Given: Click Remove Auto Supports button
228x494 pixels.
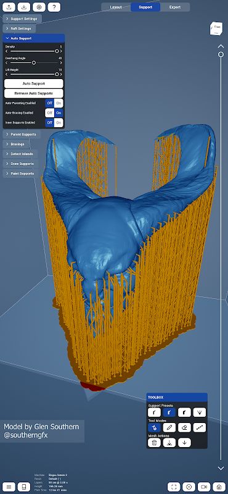Looking at the screenshot, I should [x=34, y=93].
